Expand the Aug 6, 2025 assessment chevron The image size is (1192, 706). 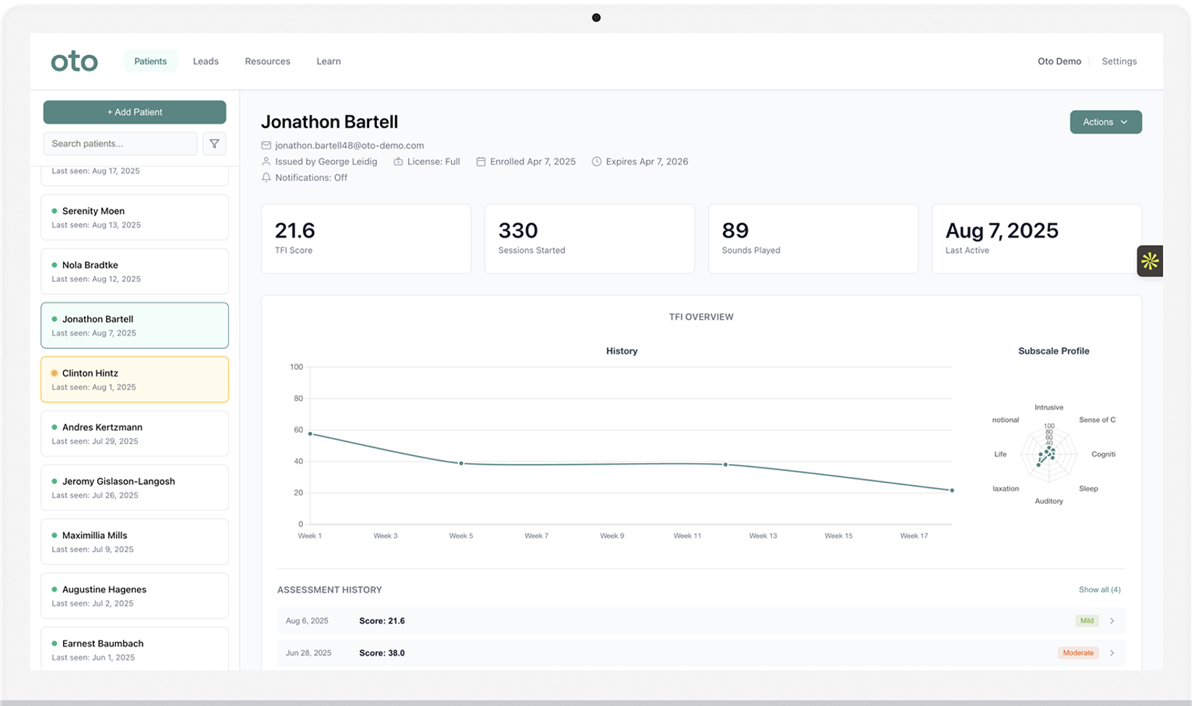[x=1112, y=621]
